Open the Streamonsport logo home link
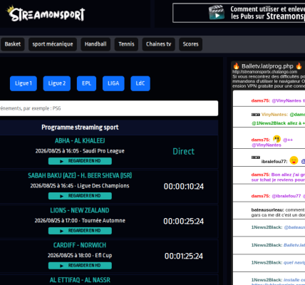Image resolution: width=305 pixels, height=285 pixels. click(x=46, y=14)
